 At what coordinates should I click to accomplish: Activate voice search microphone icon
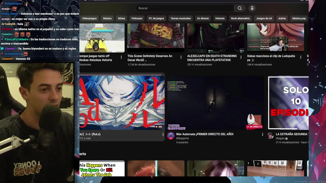pyautogui.click(x=252, y=8)
